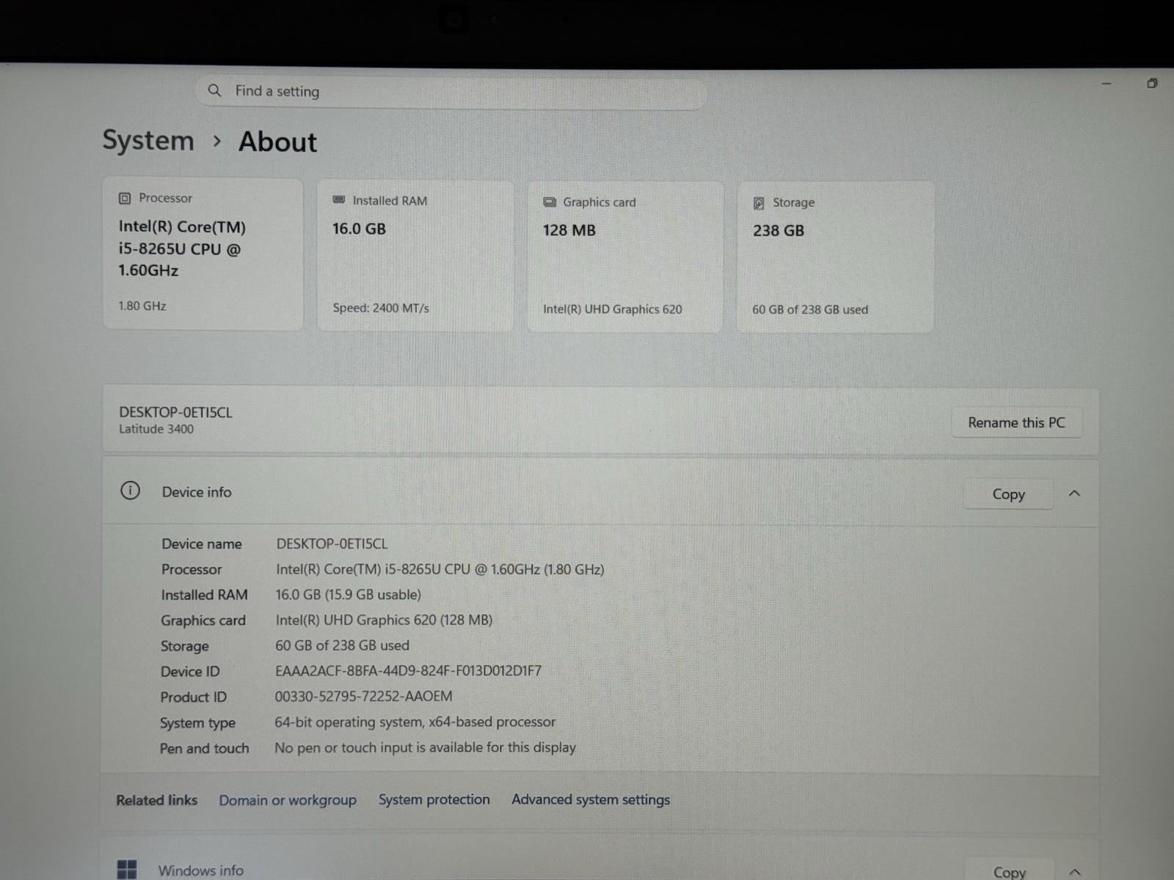Click the Storage drive icon
This screenshot has height=880, width=1174.
click(x=759, y=203)
